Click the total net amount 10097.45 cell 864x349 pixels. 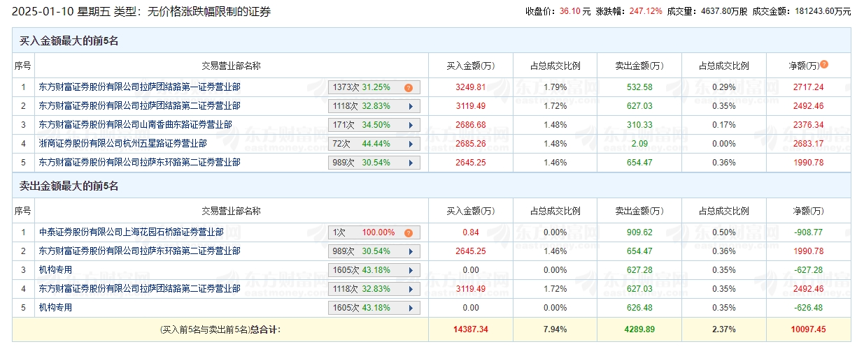point(809,329)
